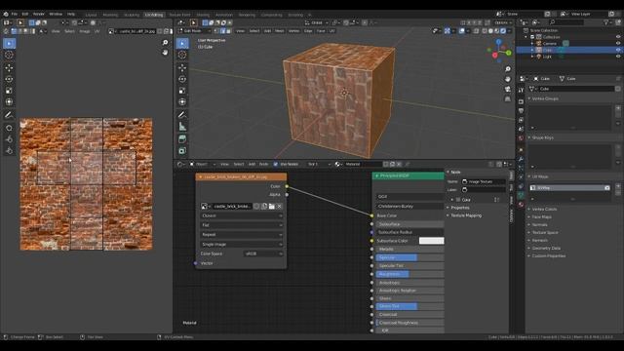Select the Rotate tool in the 3D viewport toolbar
This screenshot has width=624, height=351.
[x=182, y=79]
